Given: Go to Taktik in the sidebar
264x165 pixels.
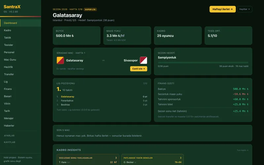Looking at the screenshot, I should [20, 38].
